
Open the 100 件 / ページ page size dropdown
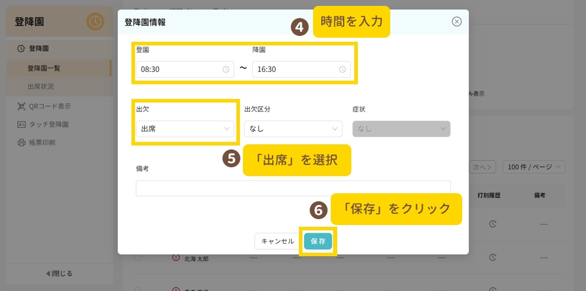(534, 167)
